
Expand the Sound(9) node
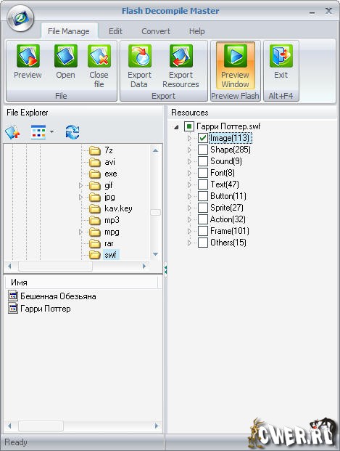pyautogui.click(x=189, y=161)
